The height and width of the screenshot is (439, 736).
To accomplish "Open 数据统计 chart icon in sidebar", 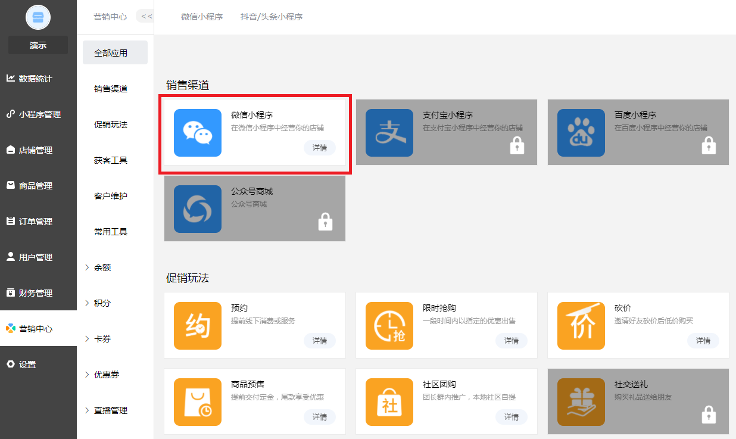I will point(11,78).
